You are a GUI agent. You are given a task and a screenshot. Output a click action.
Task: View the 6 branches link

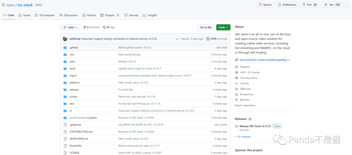[x=92, y=27]
